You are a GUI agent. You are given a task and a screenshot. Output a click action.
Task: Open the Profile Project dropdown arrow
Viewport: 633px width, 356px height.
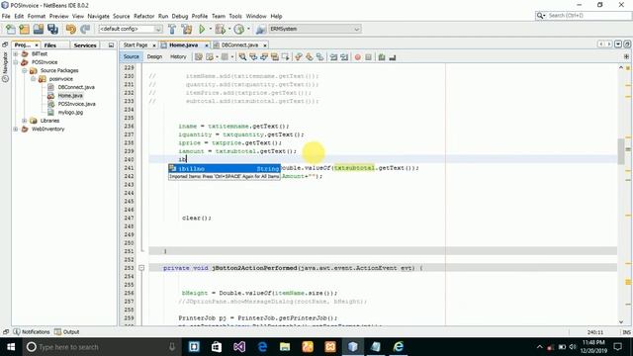tap(248, 29)
